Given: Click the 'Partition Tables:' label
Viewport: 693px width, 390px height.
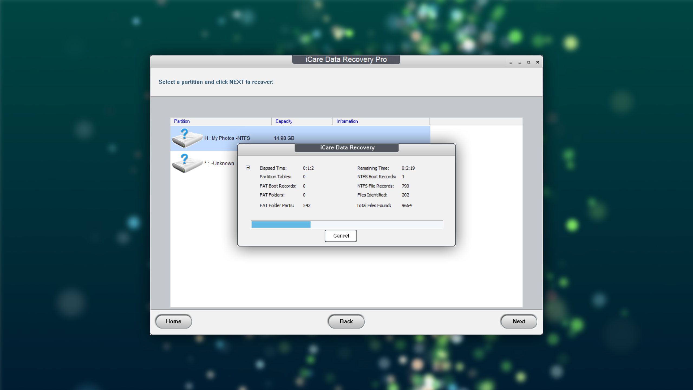Looking at the screenshot, I should [x=276, y=177].
